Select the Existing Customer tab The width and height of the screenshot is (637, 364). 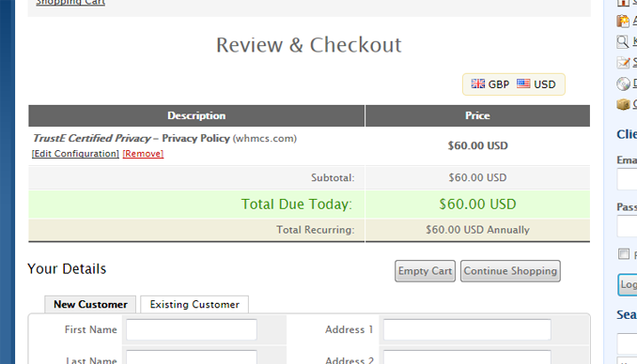tap(194, 304)
